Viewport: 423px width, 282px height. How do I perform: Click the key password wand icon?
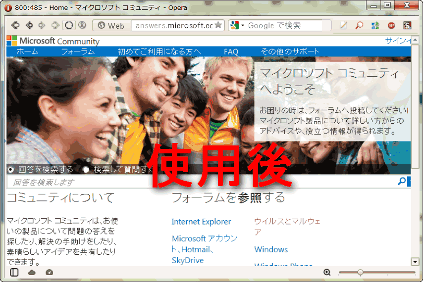[82, 25]
